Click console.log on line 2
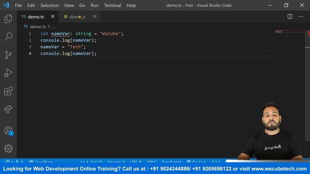Viewport: 310px width, 174px height. click(55, 40)
